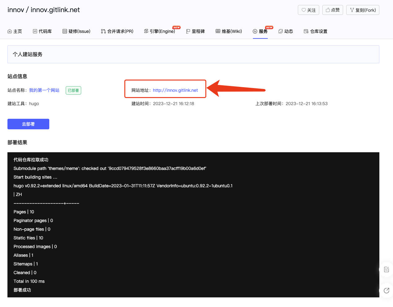The height and width of the screenshot is (307, 393).
Task: Click the 部署成功 final log line
Action: [x=22, y=290]
